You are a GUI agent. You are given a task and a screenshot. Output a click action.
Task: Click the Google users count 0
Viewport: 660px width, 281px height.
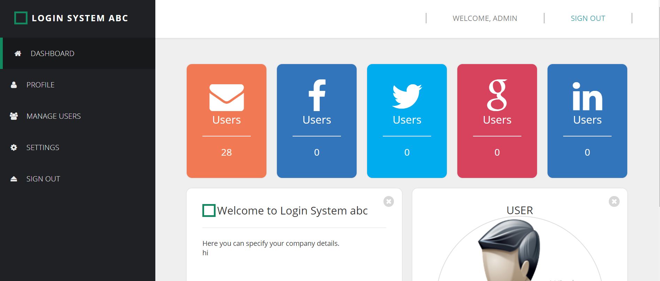tap(497, 152)
